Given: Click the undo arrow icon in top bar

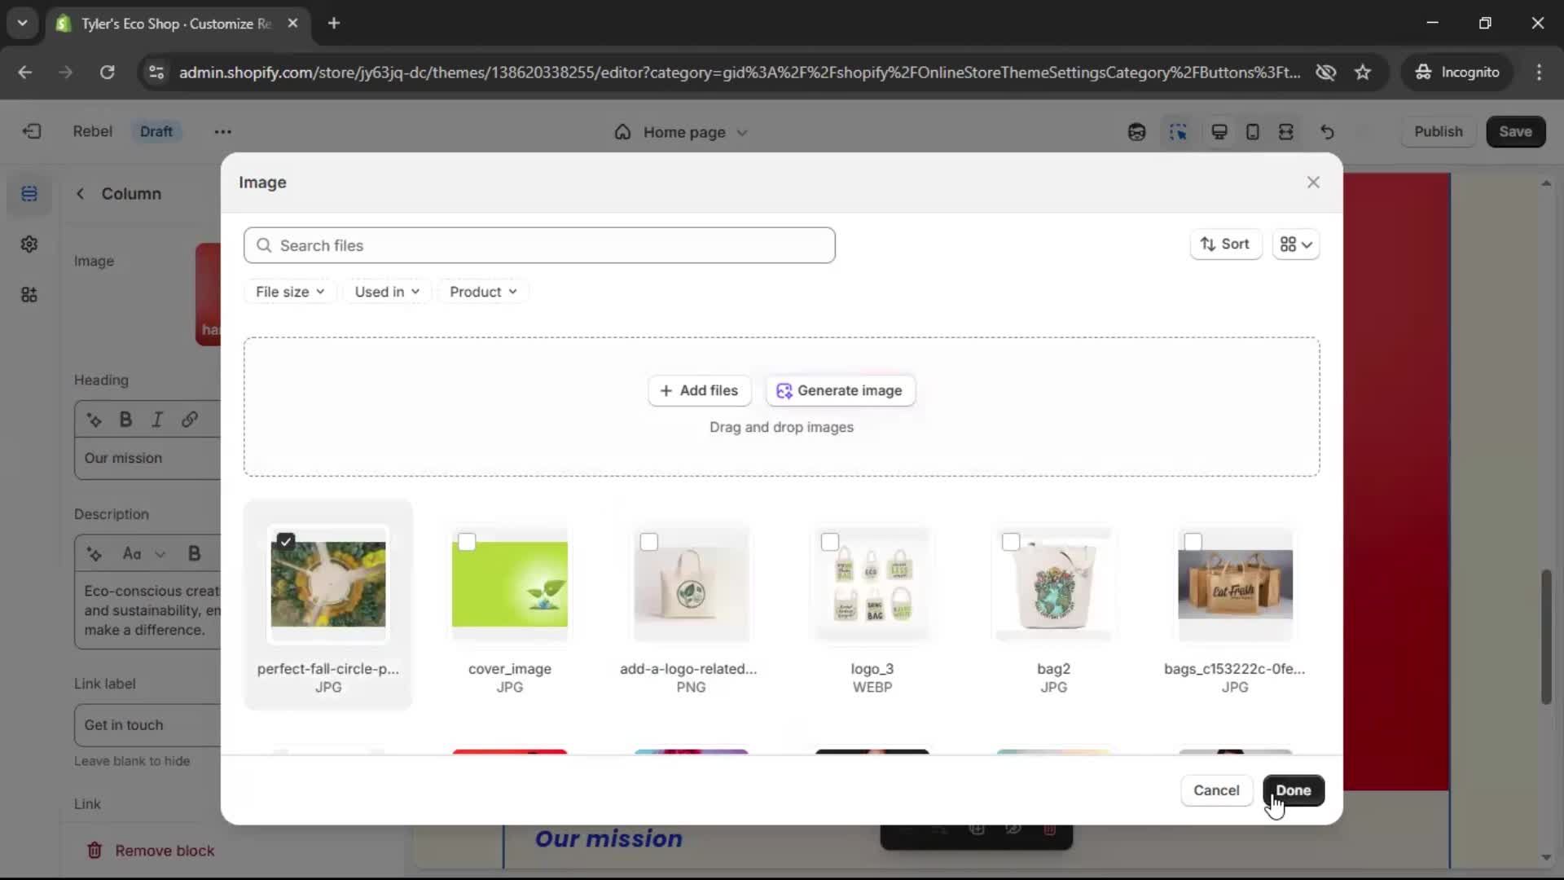Looking at the screenshot, I should click(x=1327, y=132).
